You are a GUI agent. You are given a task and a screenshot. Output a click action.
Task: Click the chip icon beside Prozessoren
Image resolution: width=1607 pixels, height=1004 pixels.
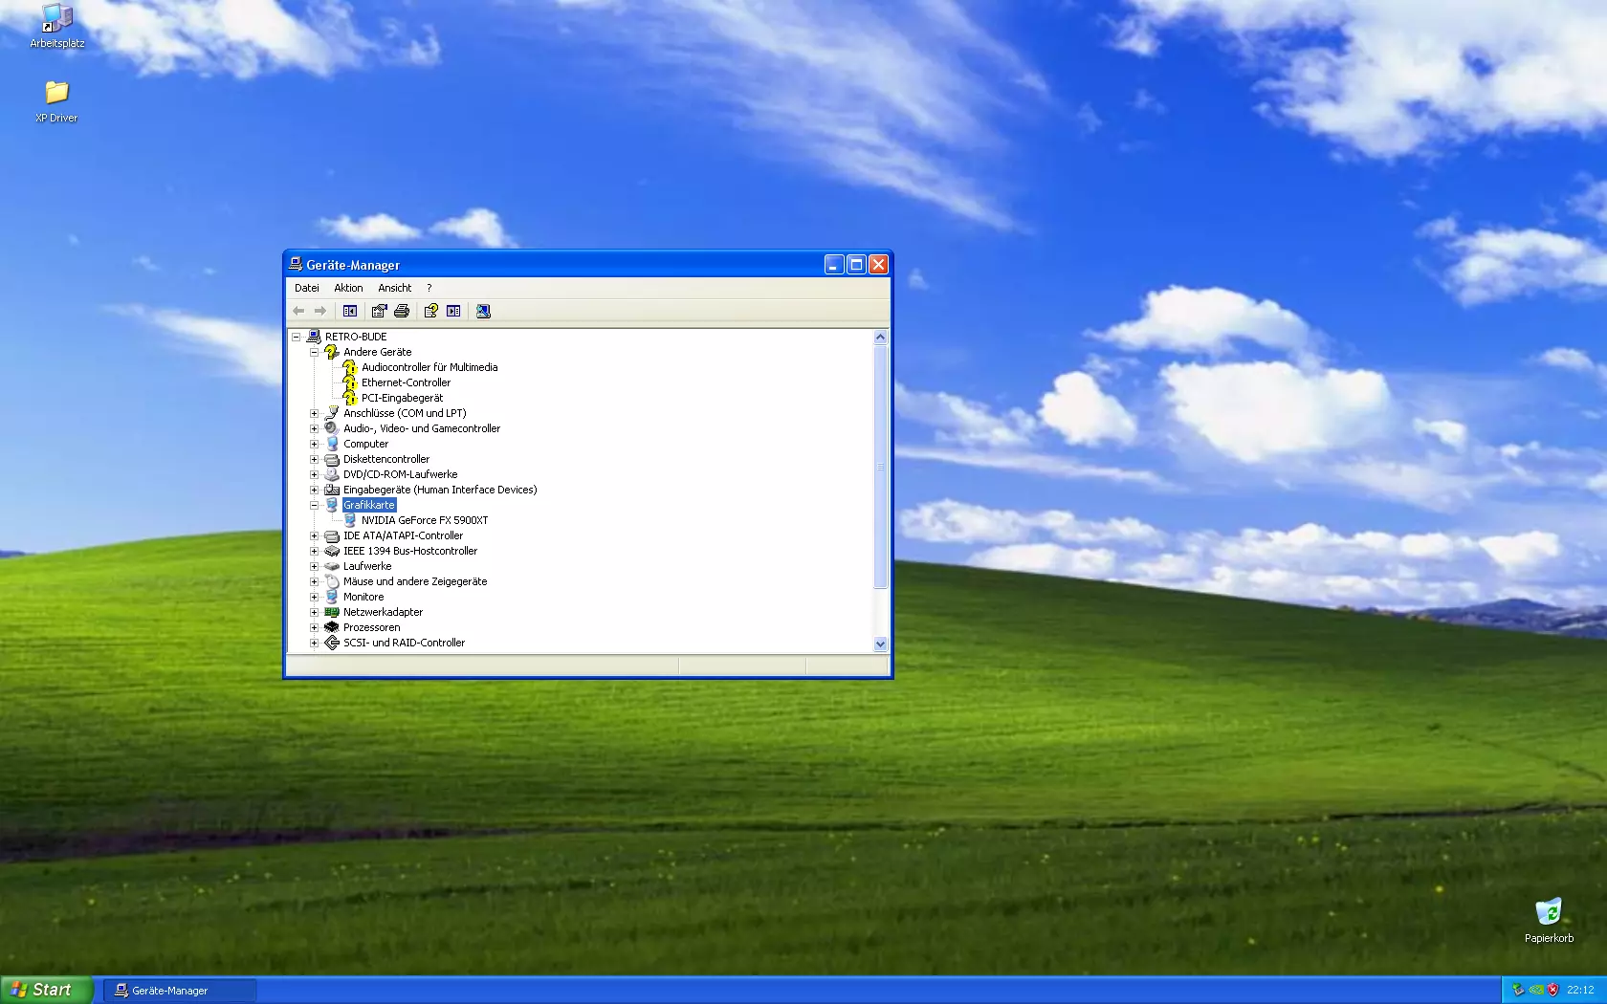pos(332,627)
